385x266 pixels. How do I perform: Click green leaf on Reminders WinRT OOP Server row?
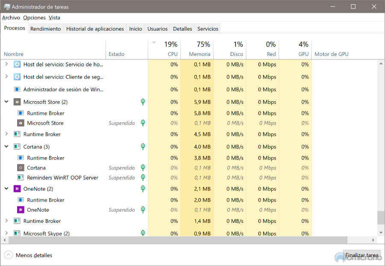(143, 178)
